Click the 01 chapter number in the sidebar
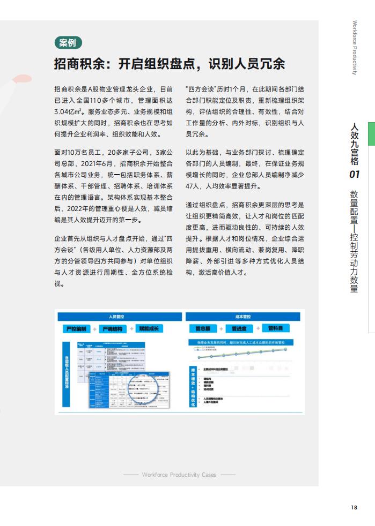 [355, 175]
